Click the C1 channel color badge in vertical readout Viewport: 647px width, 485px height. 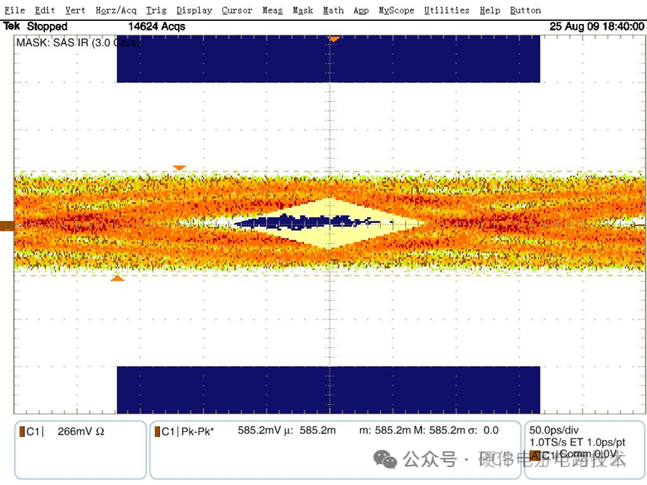[22, 432]
